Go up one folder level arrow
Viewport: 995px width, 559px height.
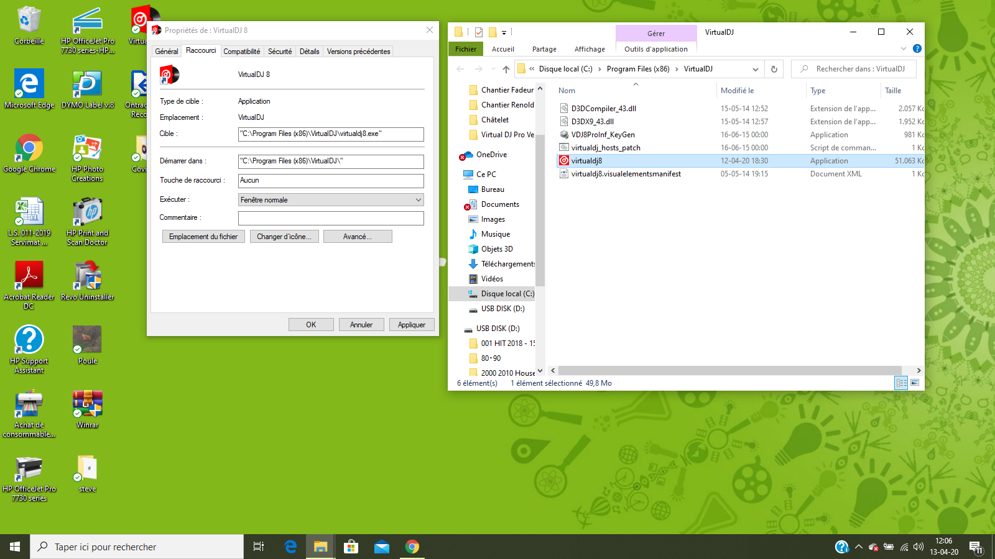point(506,69)
